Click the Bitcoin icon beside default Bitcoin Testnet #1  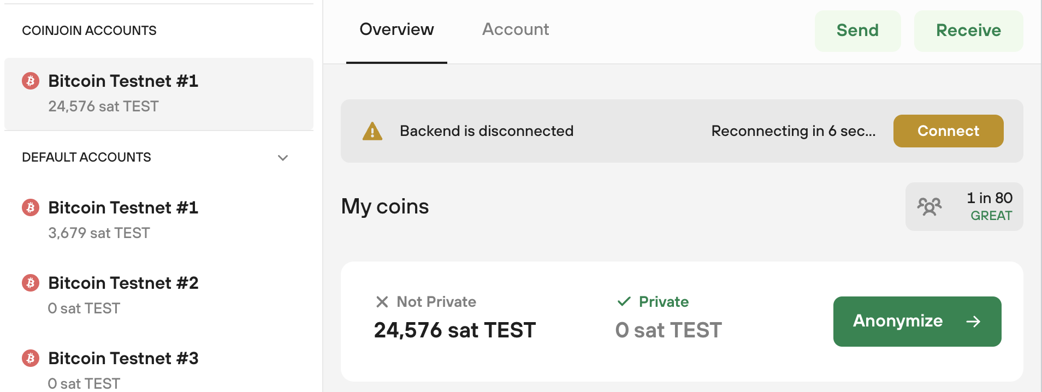31,207
